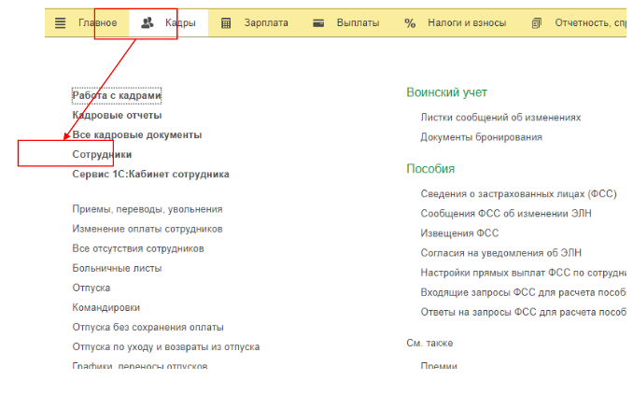Click the percent icon beside Налоги и взносы
Viewport: 633px width, 408px height.
[410, 23]
